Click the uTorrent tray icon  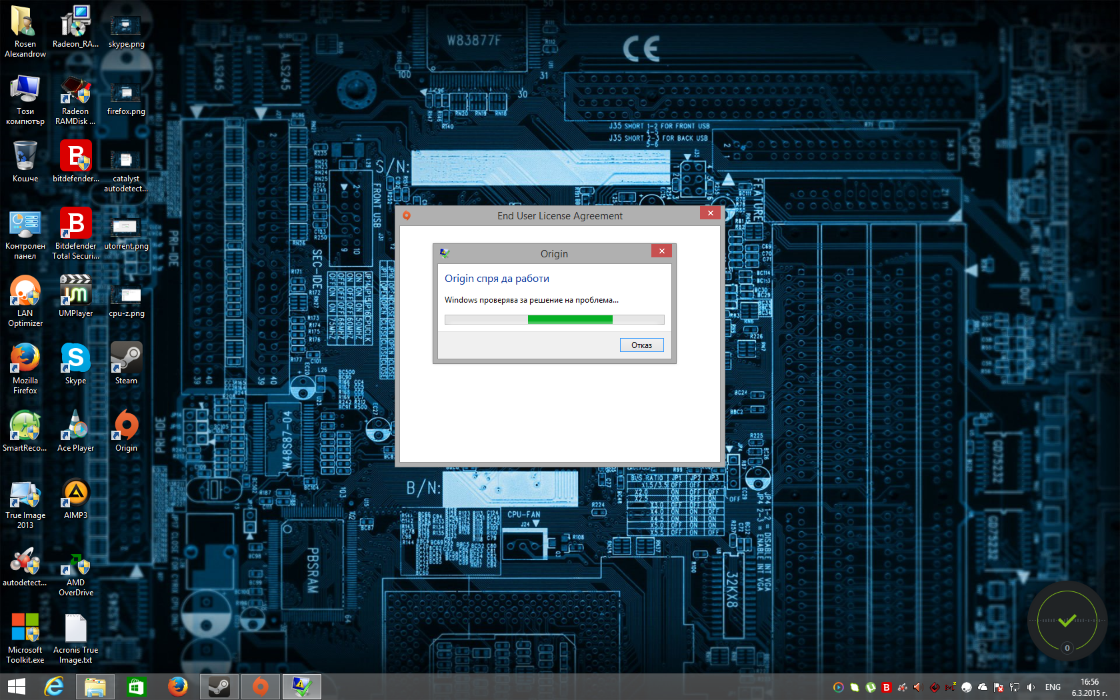point(871,687)
